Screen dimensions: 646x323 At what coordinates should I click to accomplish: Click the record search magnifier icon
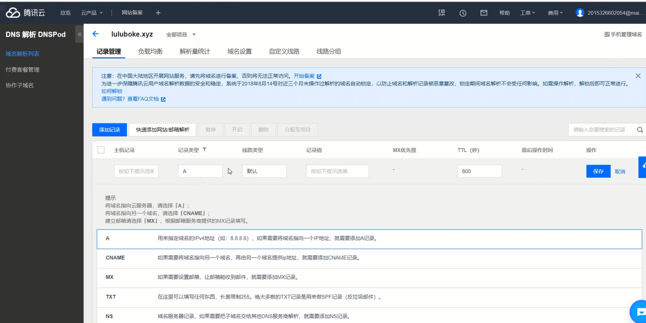click(640, 130)
